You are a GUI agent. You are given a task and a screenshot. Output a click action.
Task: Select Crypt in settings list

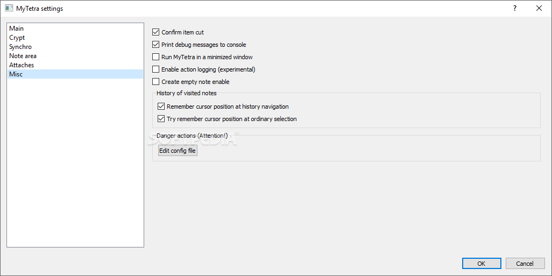point(75,38)
